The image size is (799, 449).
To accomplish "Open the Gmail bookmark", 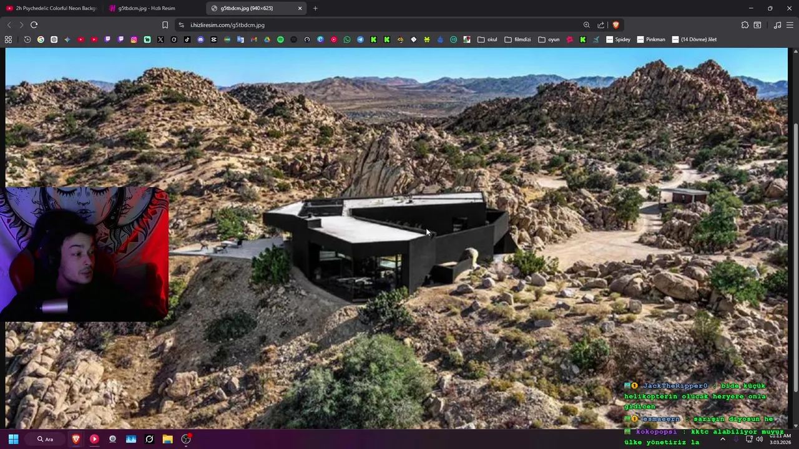I will pos(253,39).
